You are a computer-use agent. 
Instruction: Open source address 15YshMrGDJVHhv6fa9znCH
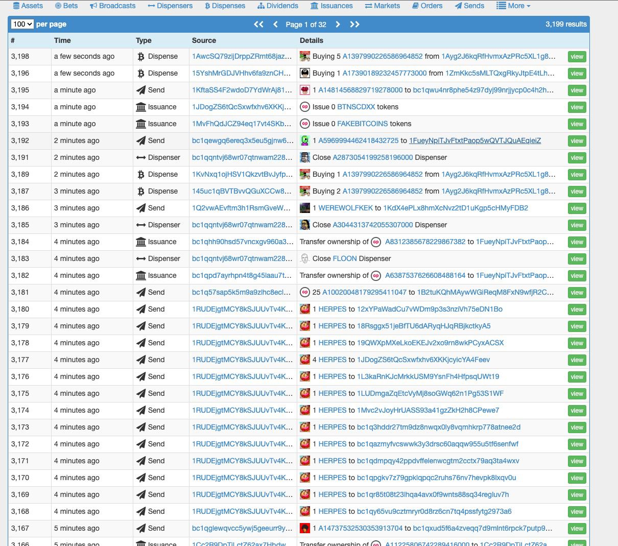click(242, 74)
